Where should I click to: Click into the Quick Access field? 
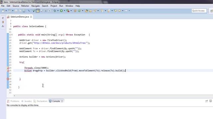point(199,11)
